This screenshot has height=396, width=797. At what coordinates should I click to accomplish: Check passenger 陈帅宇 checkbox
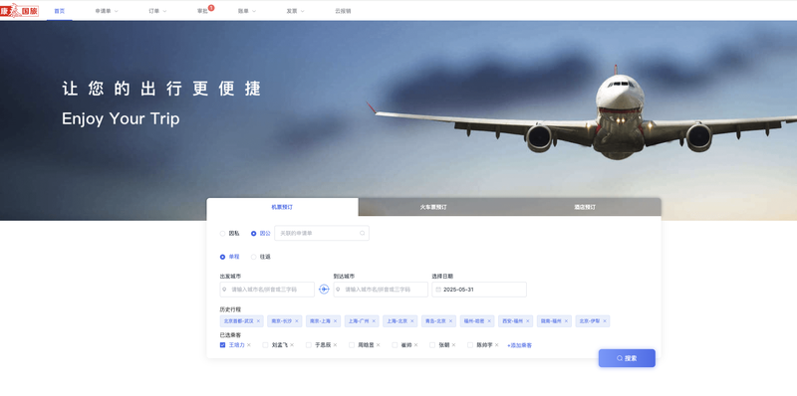coord(470,345)
